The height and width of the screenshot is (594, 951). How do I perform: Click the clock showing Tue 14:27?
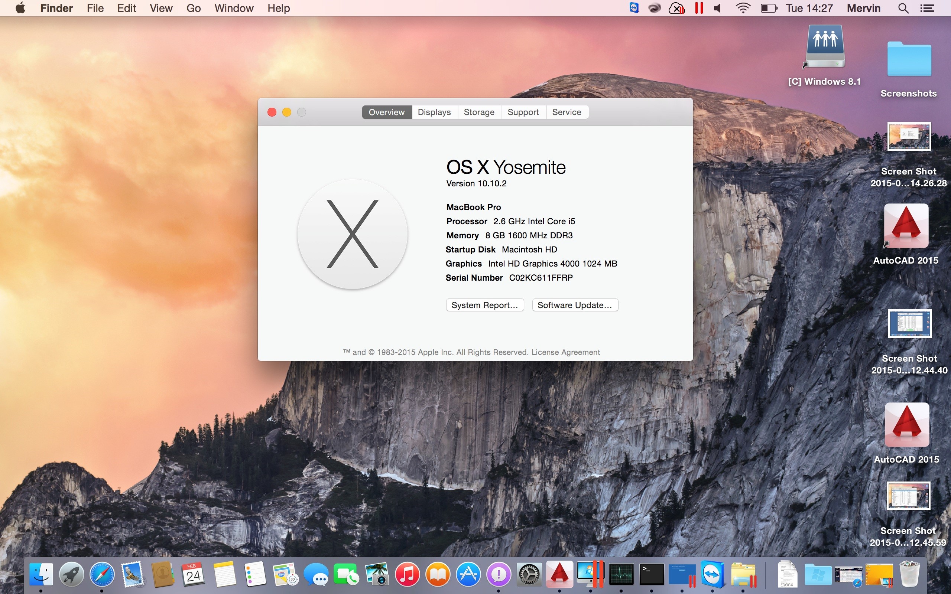809,8
